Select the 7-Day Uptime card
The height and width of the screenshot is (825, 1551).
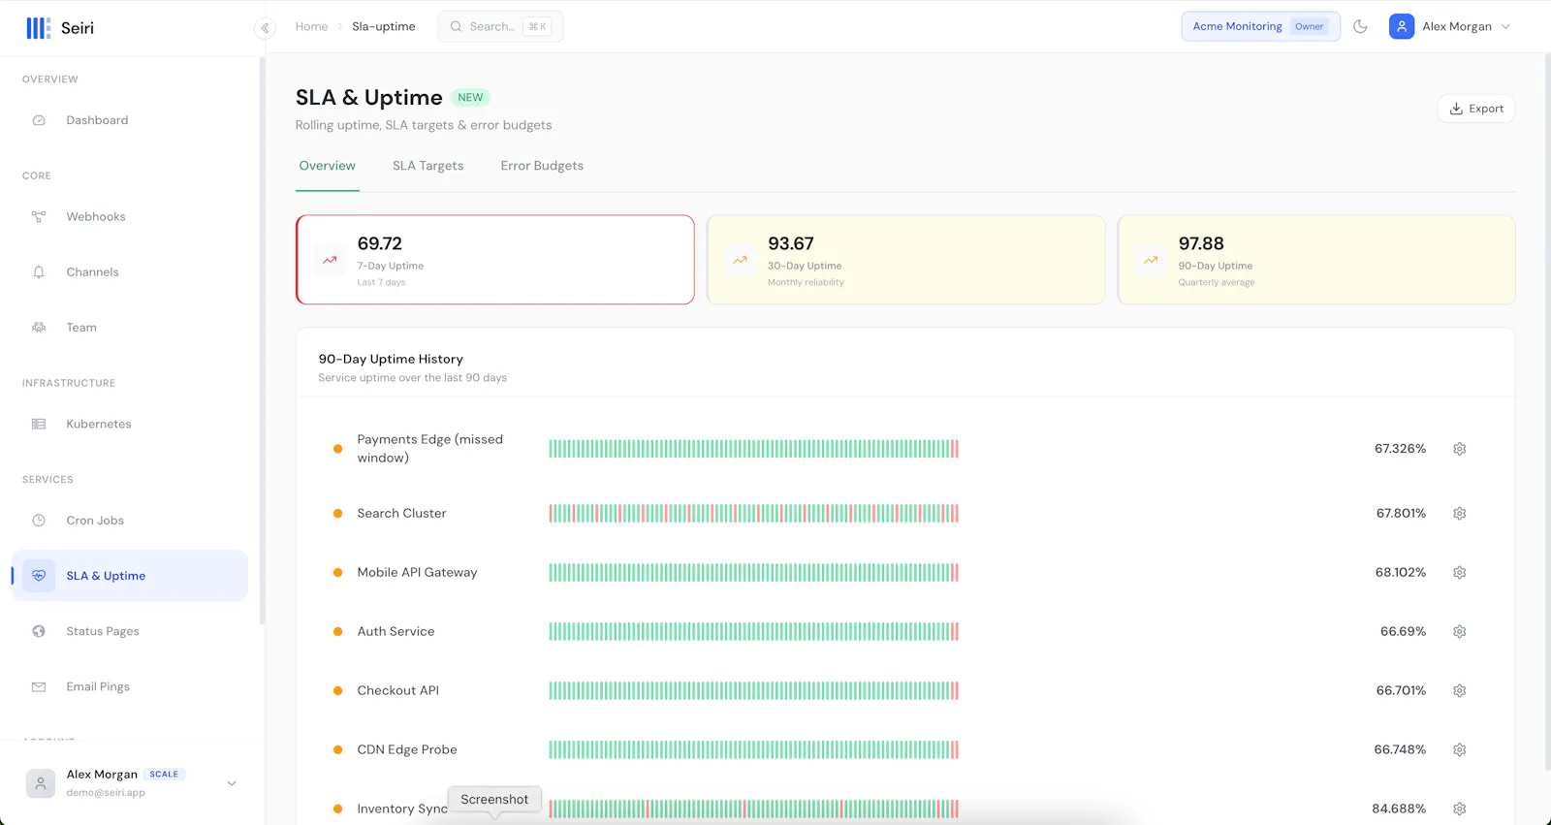click(x=494, y=260)
